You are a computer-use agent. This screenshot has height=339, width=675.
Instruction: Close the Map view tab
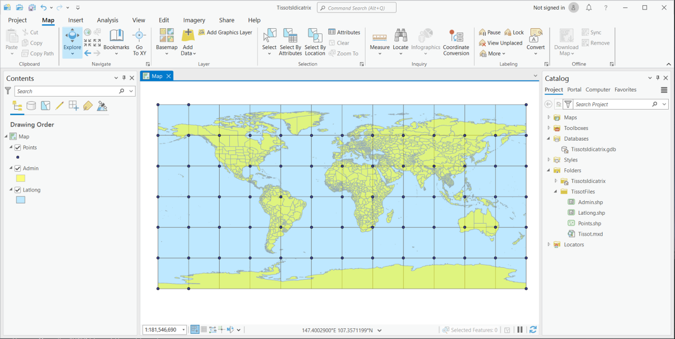pos(169,76)
